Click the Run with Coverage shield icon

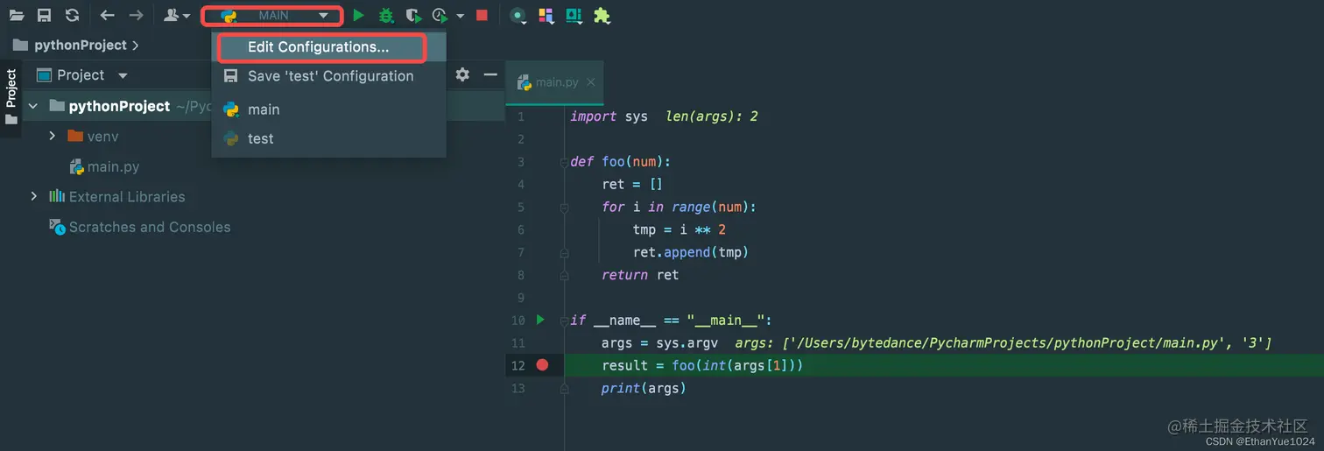(413, 15)
